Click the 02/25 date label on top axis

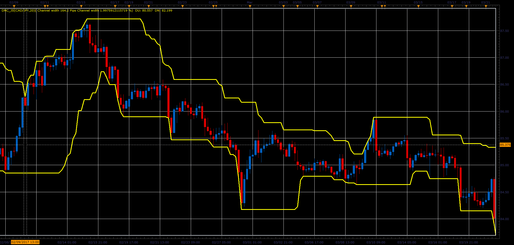coord(213,2)
